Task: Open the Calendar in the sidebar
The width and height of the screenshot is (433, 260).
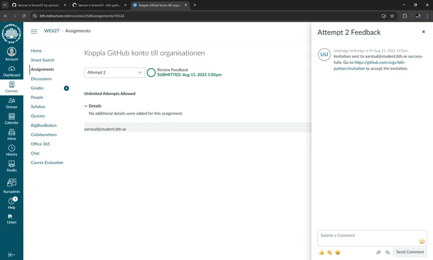Action: (11, 119)
